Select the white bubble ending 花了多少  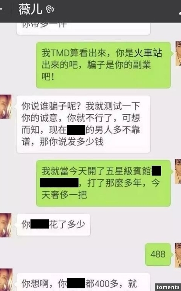(53, 225)
